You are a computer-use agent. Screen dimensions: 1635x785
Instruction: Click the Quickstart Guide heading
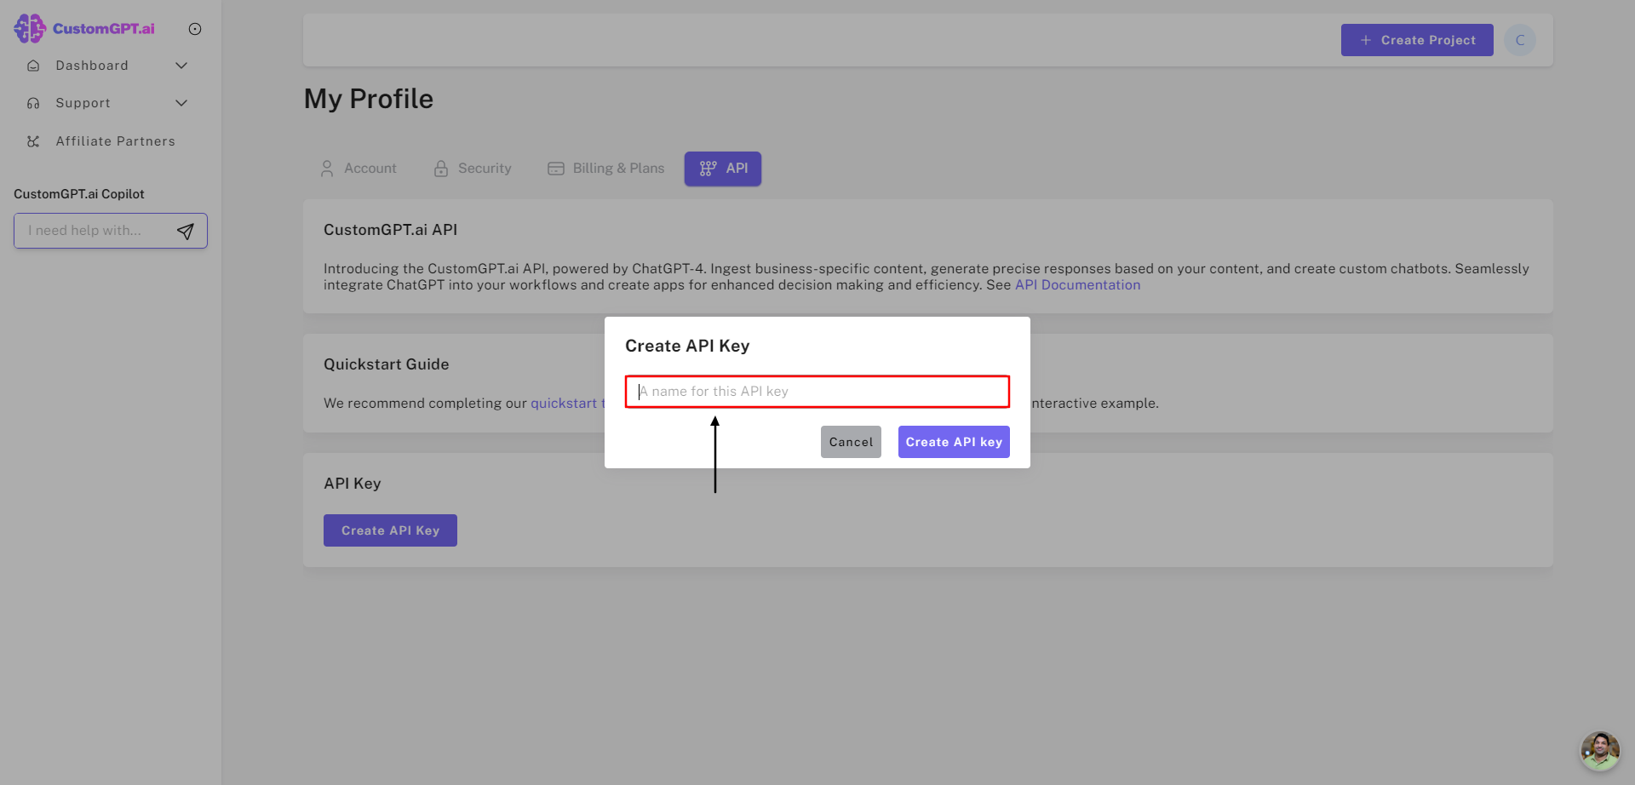[386, 364]
